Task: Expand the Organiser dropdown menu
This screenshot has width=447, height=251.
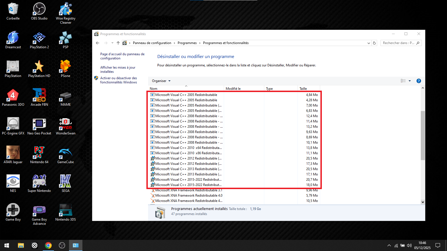Action: tap(161, 81)
